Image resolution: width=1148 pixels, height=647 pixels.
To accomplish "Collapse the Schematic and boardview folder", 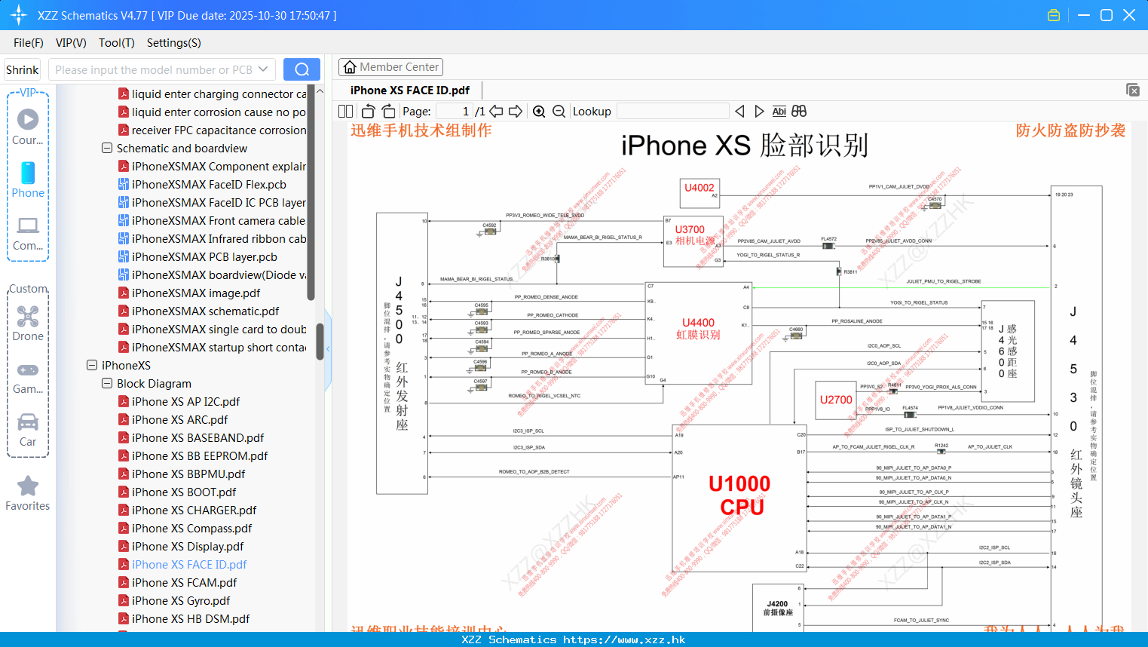I will pos(107,148).
